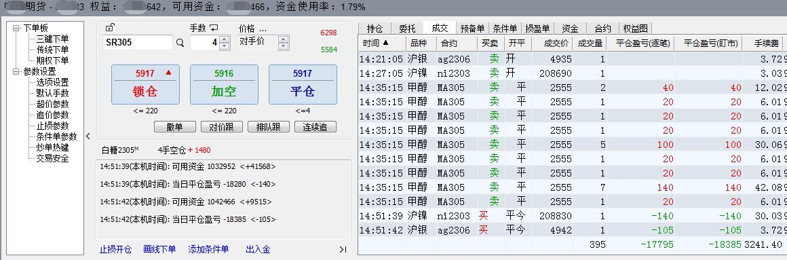Viewport: 787px width, 260px height.
Task: Switch to the 合约 tab
Action: point(602,29)
